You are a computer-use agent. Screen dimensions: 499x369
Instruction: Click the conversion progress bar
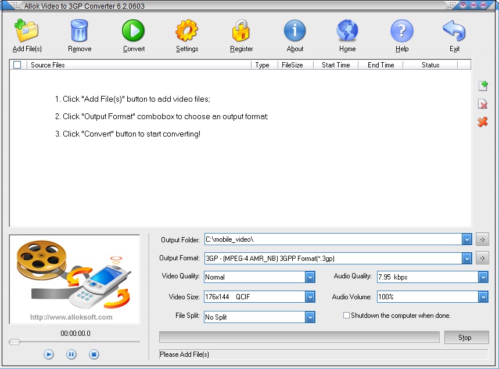[x=299, y=337]
